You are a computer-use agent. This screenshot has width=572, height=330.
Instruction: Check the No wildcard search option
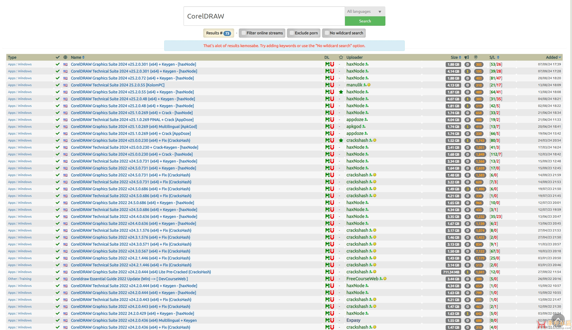pos(327,33)
